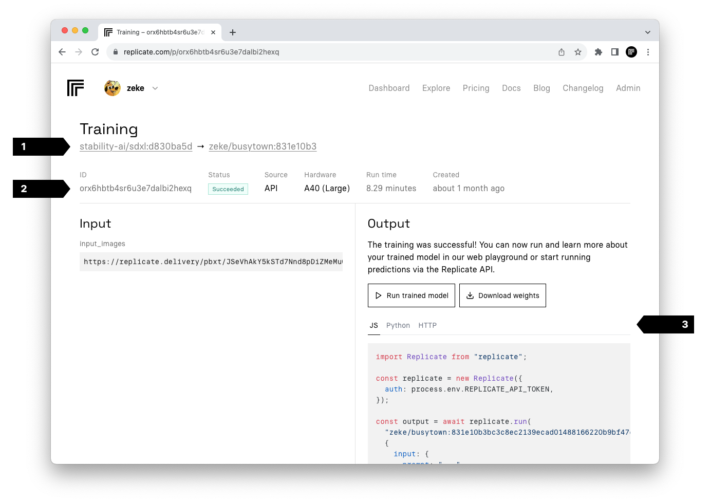Screen dimensions: 710x502
Task: Toggle the browser side panel icon
Action: (x=615, y=52)
